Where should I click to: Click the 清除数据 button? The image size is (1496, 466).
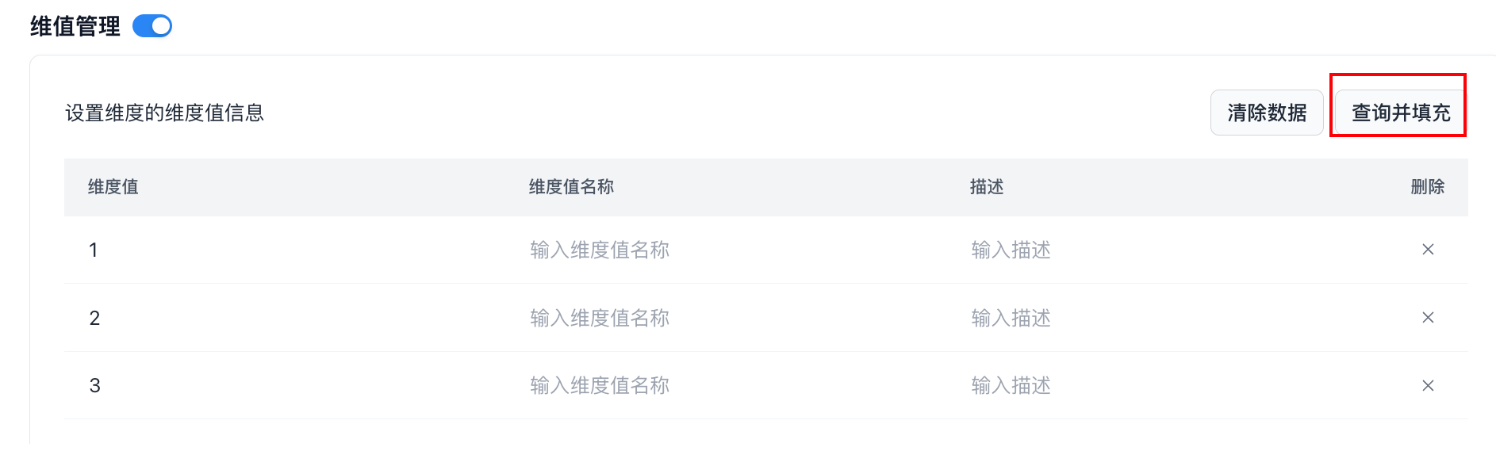pos(1266,113)
